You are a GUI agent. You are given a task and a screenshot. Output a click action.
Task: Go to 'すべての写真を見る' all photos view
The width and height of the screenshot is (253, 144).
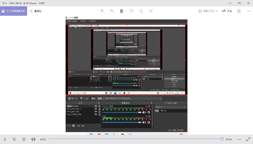coord(14,11)
